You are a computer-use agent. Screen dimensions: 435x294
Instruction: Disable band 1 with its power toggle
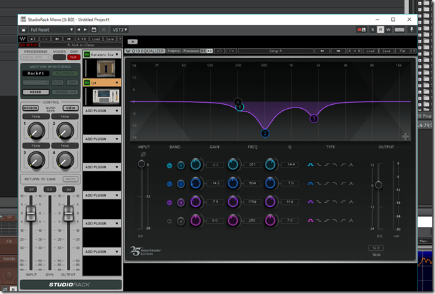tap(169, 165)
